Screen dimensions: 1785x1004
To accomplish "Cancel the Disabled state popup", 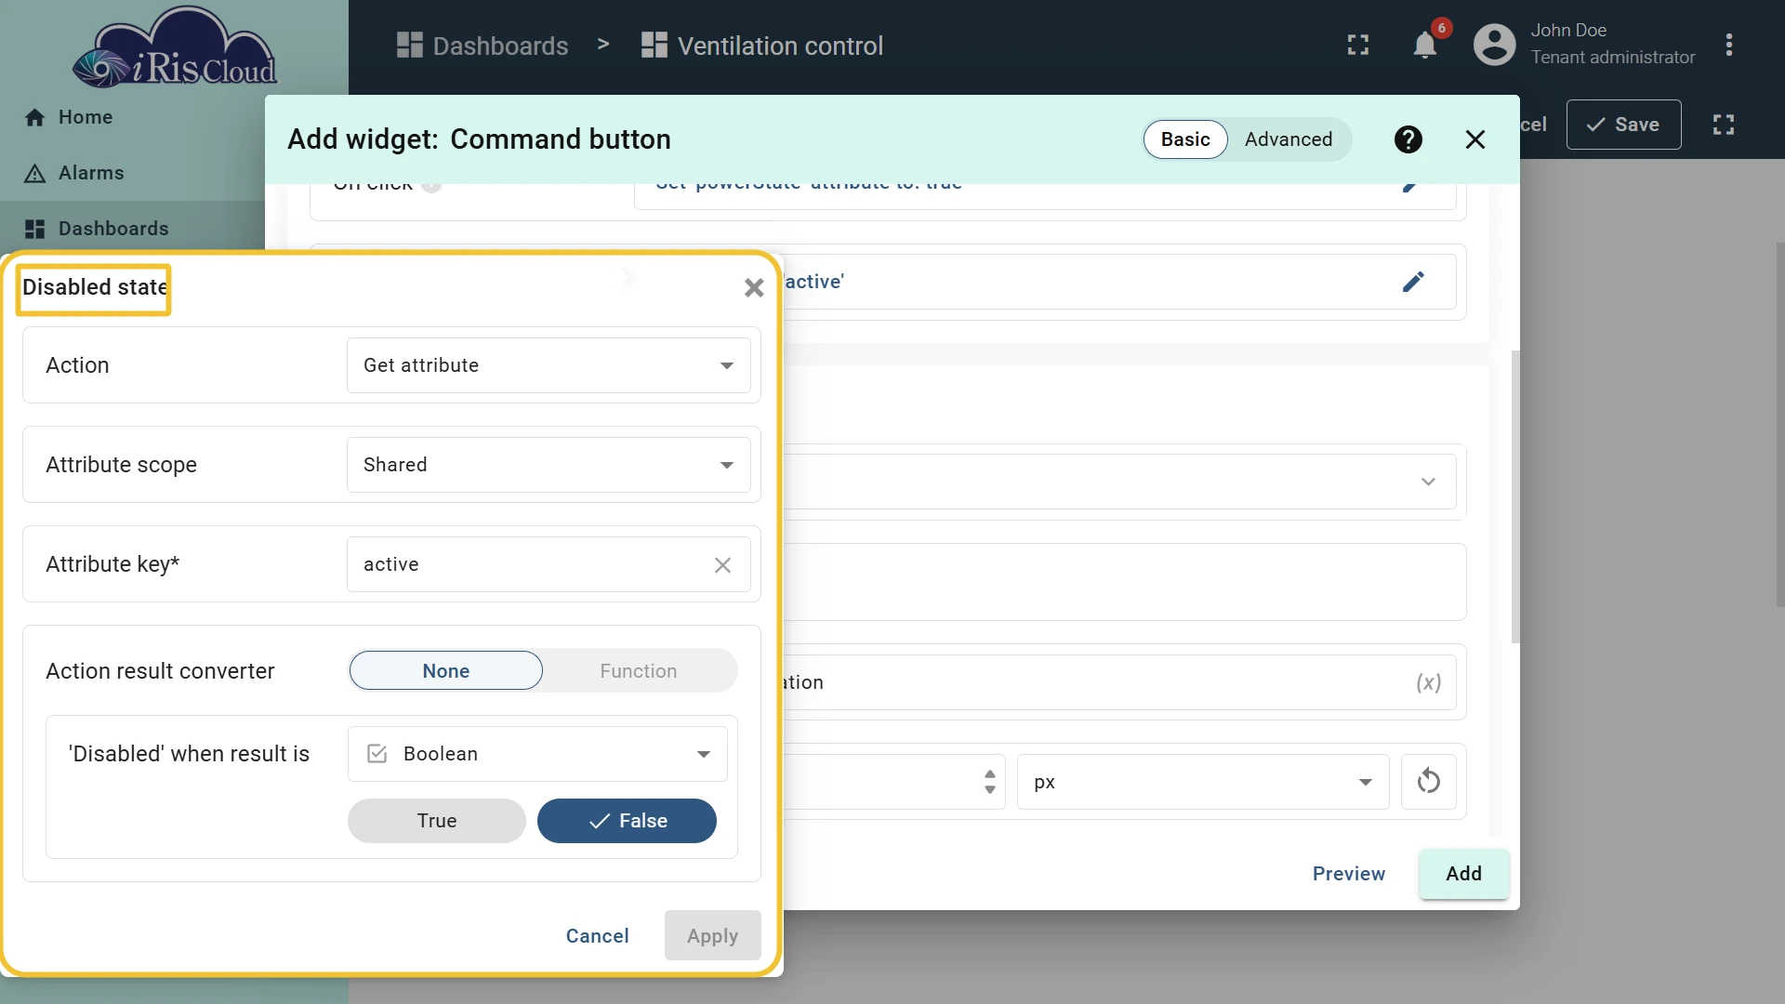I will point(597,935).
